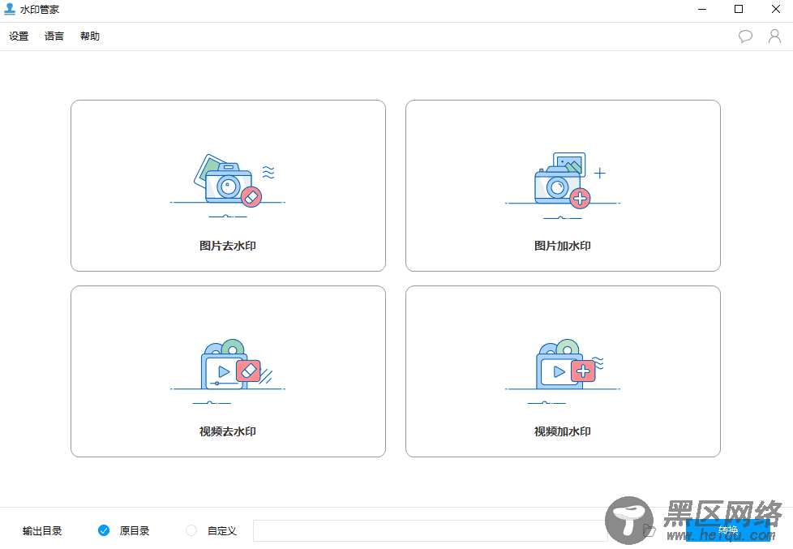Screen dimensions: 793x549
Task: Click the video plus icon for 视频加水印
Action: [563, 372]
